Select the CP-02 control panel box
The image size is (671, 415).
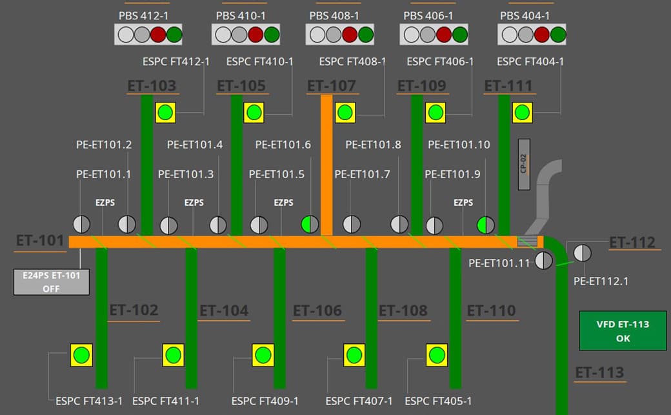523,164
